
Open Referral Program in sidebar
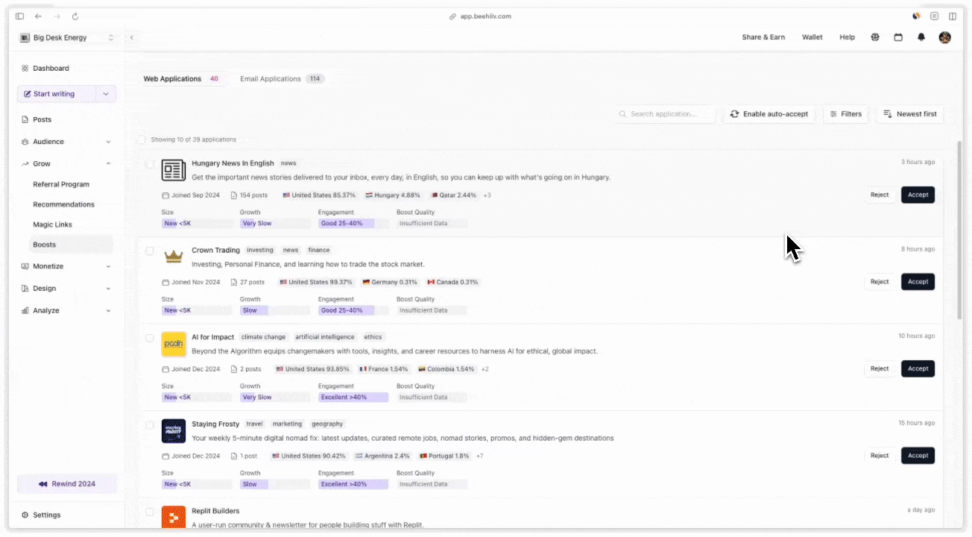(61, 184)
